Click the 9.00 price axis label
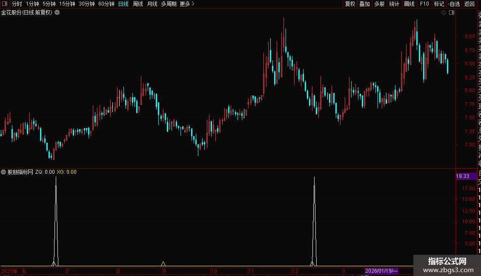This screenshot has height=276, width=481. [470, 37]
